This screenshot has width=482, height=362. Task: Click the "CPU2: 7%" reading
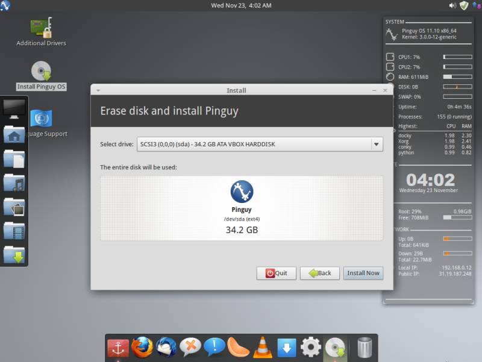pos(409,67)
